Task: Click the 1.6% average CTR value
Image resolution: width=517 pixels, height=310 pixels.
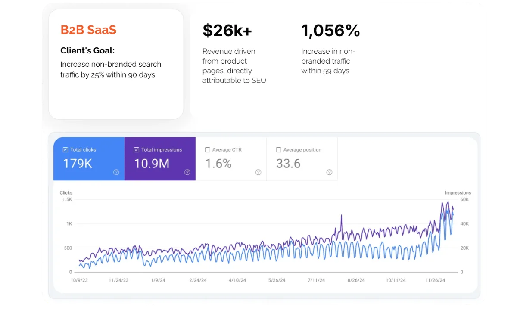Action: pos(218,164)
